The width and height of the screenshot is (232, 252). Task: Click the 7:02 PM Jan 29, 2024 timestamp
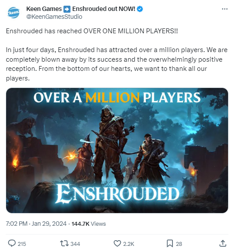pyautogui.click(x=36, y=224)
